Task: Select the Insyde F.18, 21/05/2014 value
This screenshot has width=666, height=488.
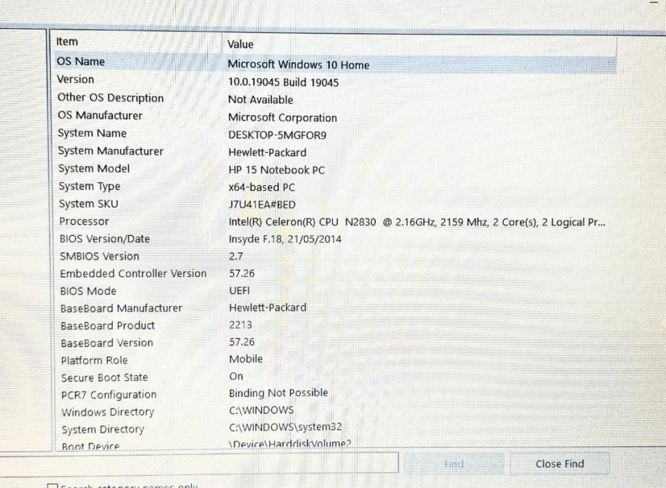Action: pos(285,239)
